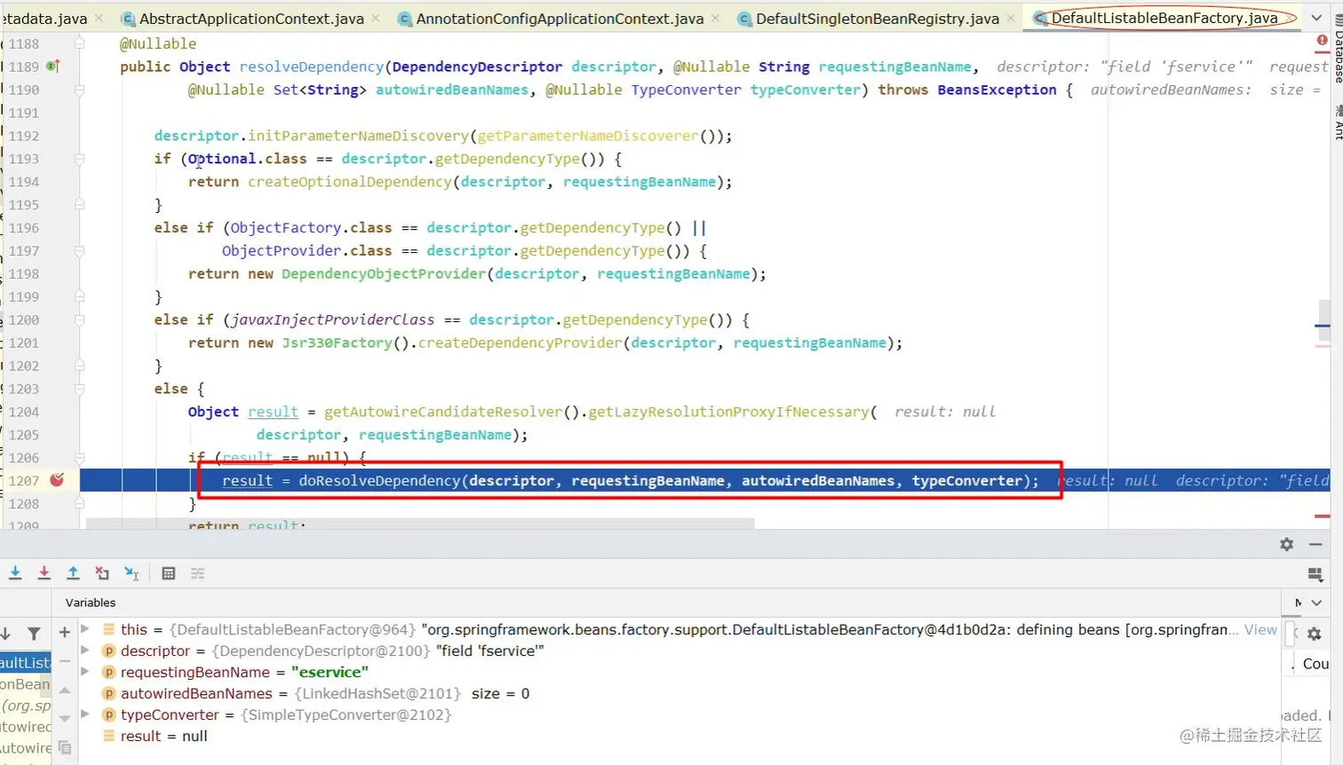Select the 'result = null' variable row
The image size is (1343, 765).
coord(679,736)
